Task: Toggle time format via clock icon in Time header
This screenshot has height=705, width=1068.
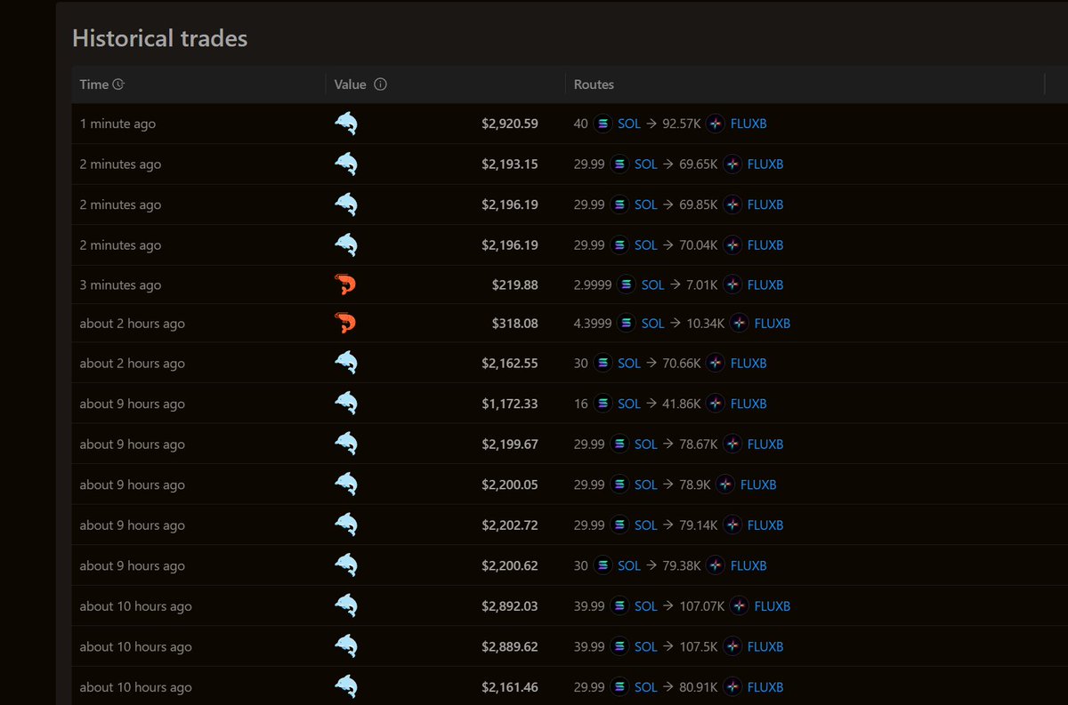Action: (x=118, y=84)
